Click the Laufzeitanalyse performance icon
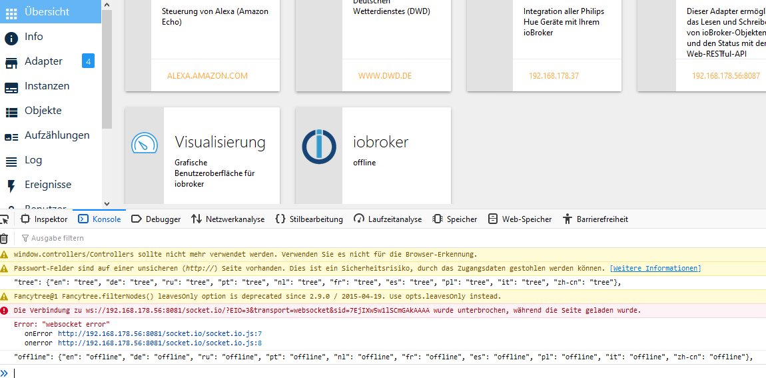 pos(359,219)
